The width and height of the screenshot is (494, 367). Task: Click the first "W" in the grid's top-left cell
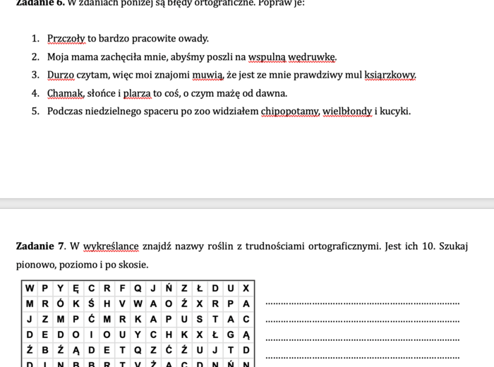pyautogui.click(x=30, y=288)
